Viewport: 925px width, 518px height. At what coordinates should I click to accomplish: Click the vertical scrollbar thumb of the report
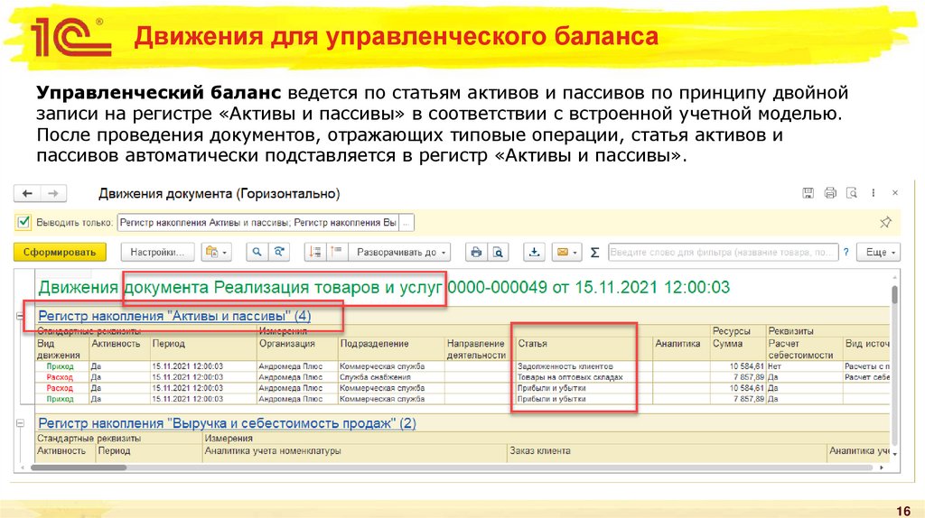pyautogui.click(x=895, y=294)
